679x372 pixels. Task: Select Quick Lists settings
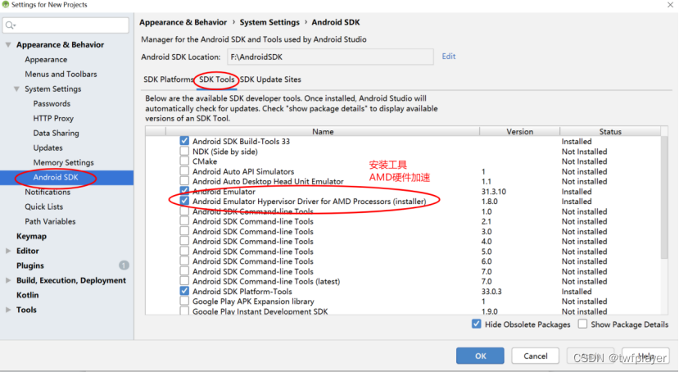coord(43,206)
